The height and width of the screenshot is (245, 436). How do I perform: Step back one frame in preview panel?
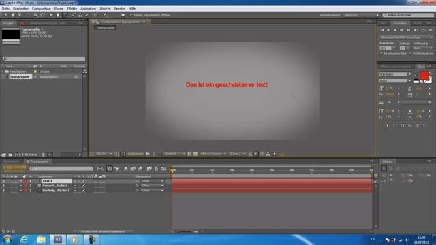point(388,30)
